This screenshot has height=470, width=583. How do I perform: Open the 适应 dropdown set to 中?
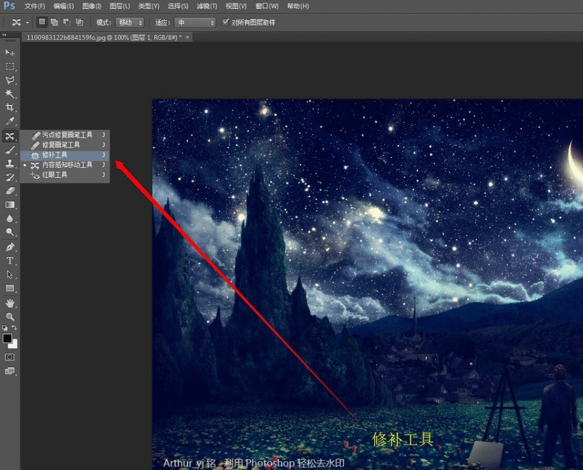point(194,23)
